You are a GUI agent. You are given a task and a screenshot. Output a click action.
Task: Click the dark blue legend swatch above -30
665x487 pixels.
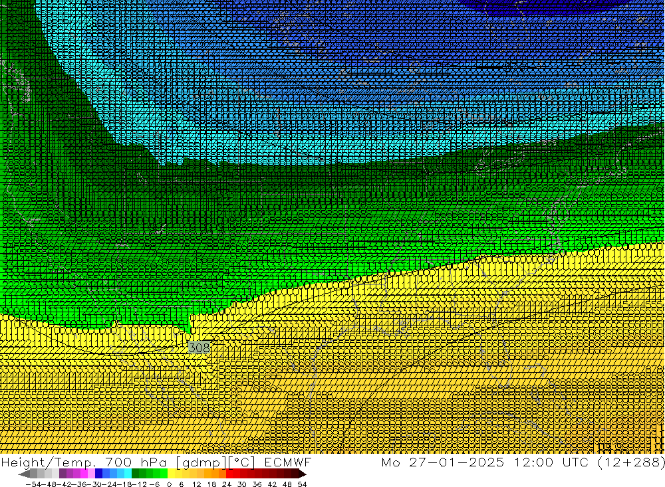point(99,474)
